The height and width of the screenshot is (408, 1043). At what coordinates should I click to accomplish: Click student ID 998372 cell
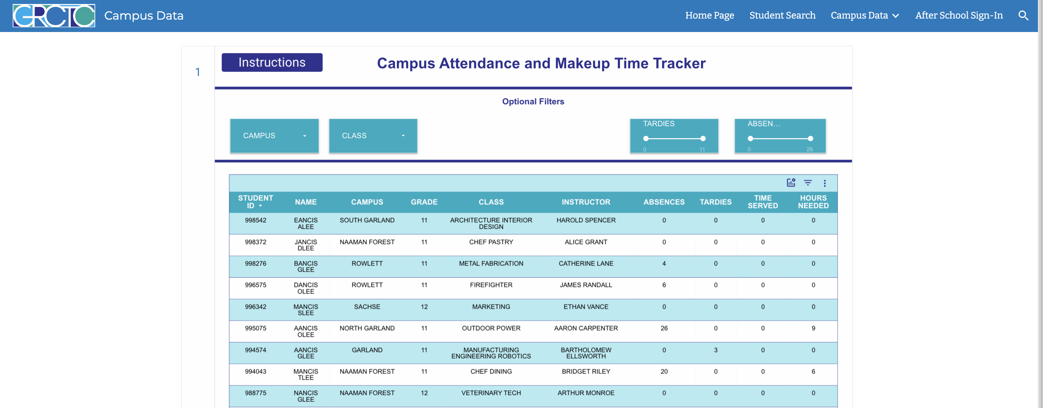pyautogui.click(x=255, y=242)
